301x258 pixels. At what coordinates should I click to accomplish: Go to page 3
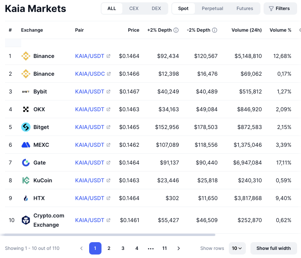pos(123,248)
